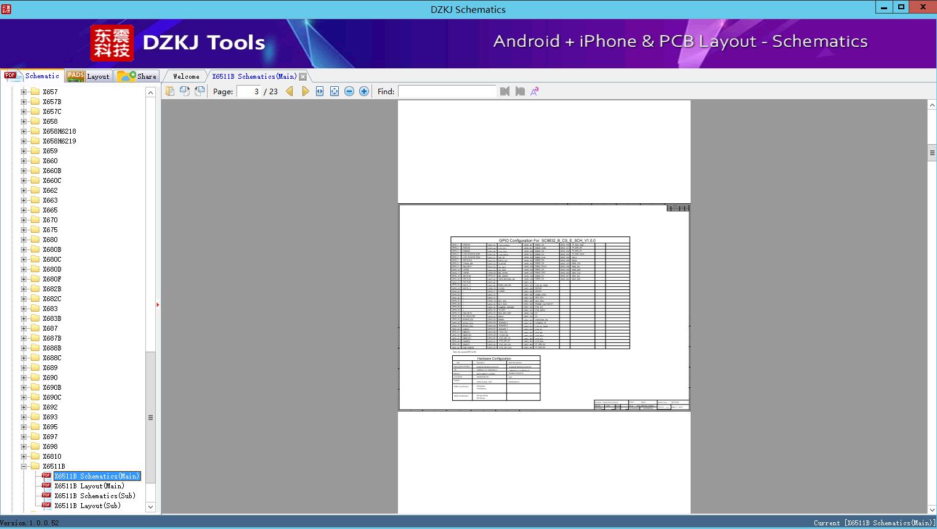This screenshot has width=937, height=529.
Task: Maximize the DZKJ Schematics window
Action: (901, 7)
